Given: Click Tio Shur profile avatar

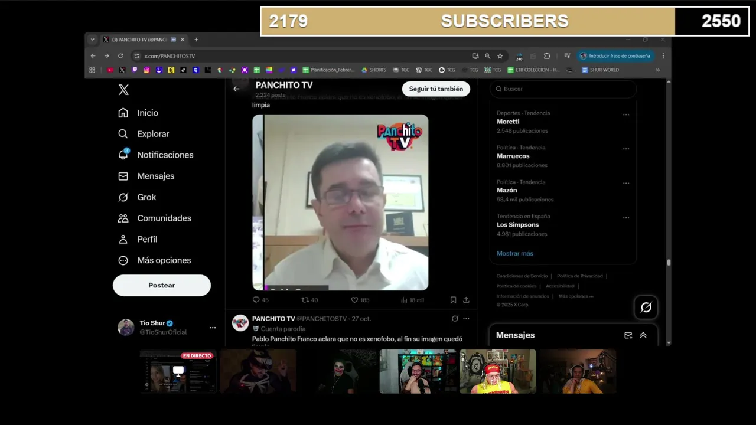Looking at the screenshot, I should [126, 328].
